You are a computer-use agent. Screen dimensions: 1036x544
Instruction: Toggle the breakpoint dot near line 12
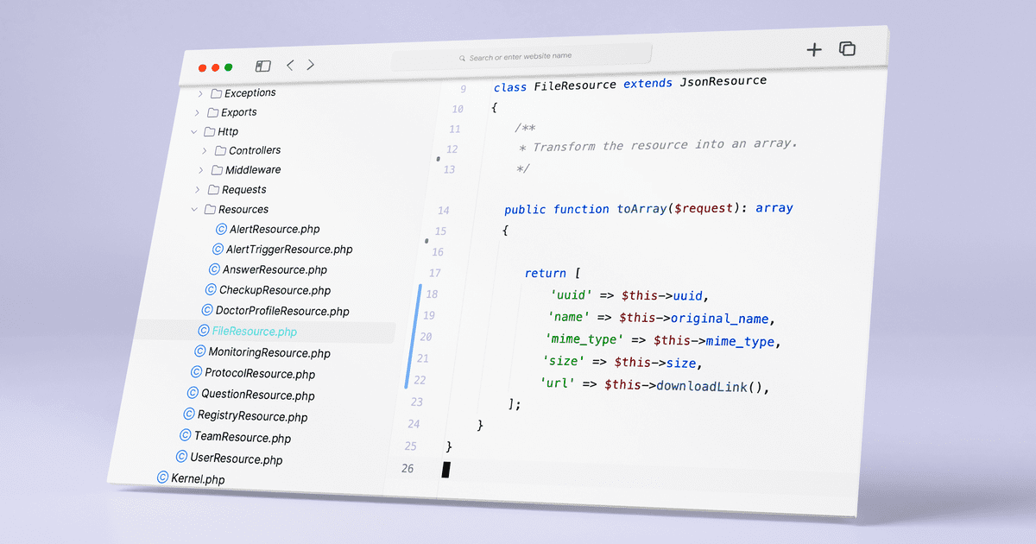pyautogui.click(x=440, y=159)
